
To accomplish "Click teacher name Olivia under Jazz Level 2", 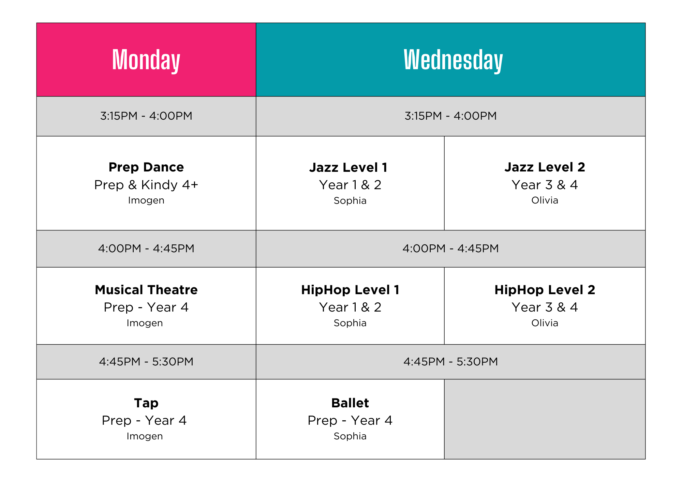I will click(545, 200).
